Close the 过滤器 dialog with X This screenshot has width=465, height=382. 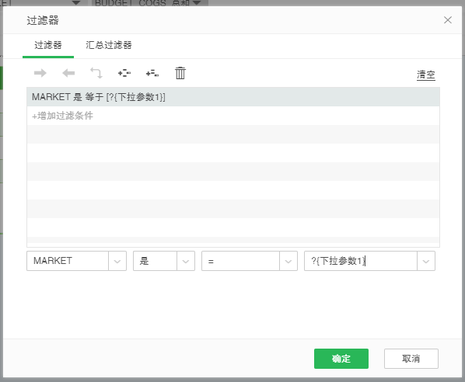pyautogui.click(x=448, y=20)
